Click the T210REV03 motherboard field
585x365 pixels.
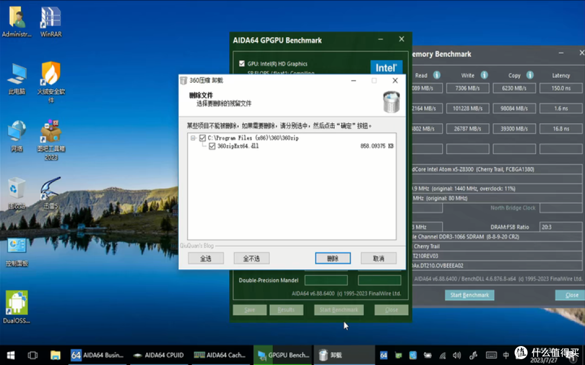click(x=496, y=256)
